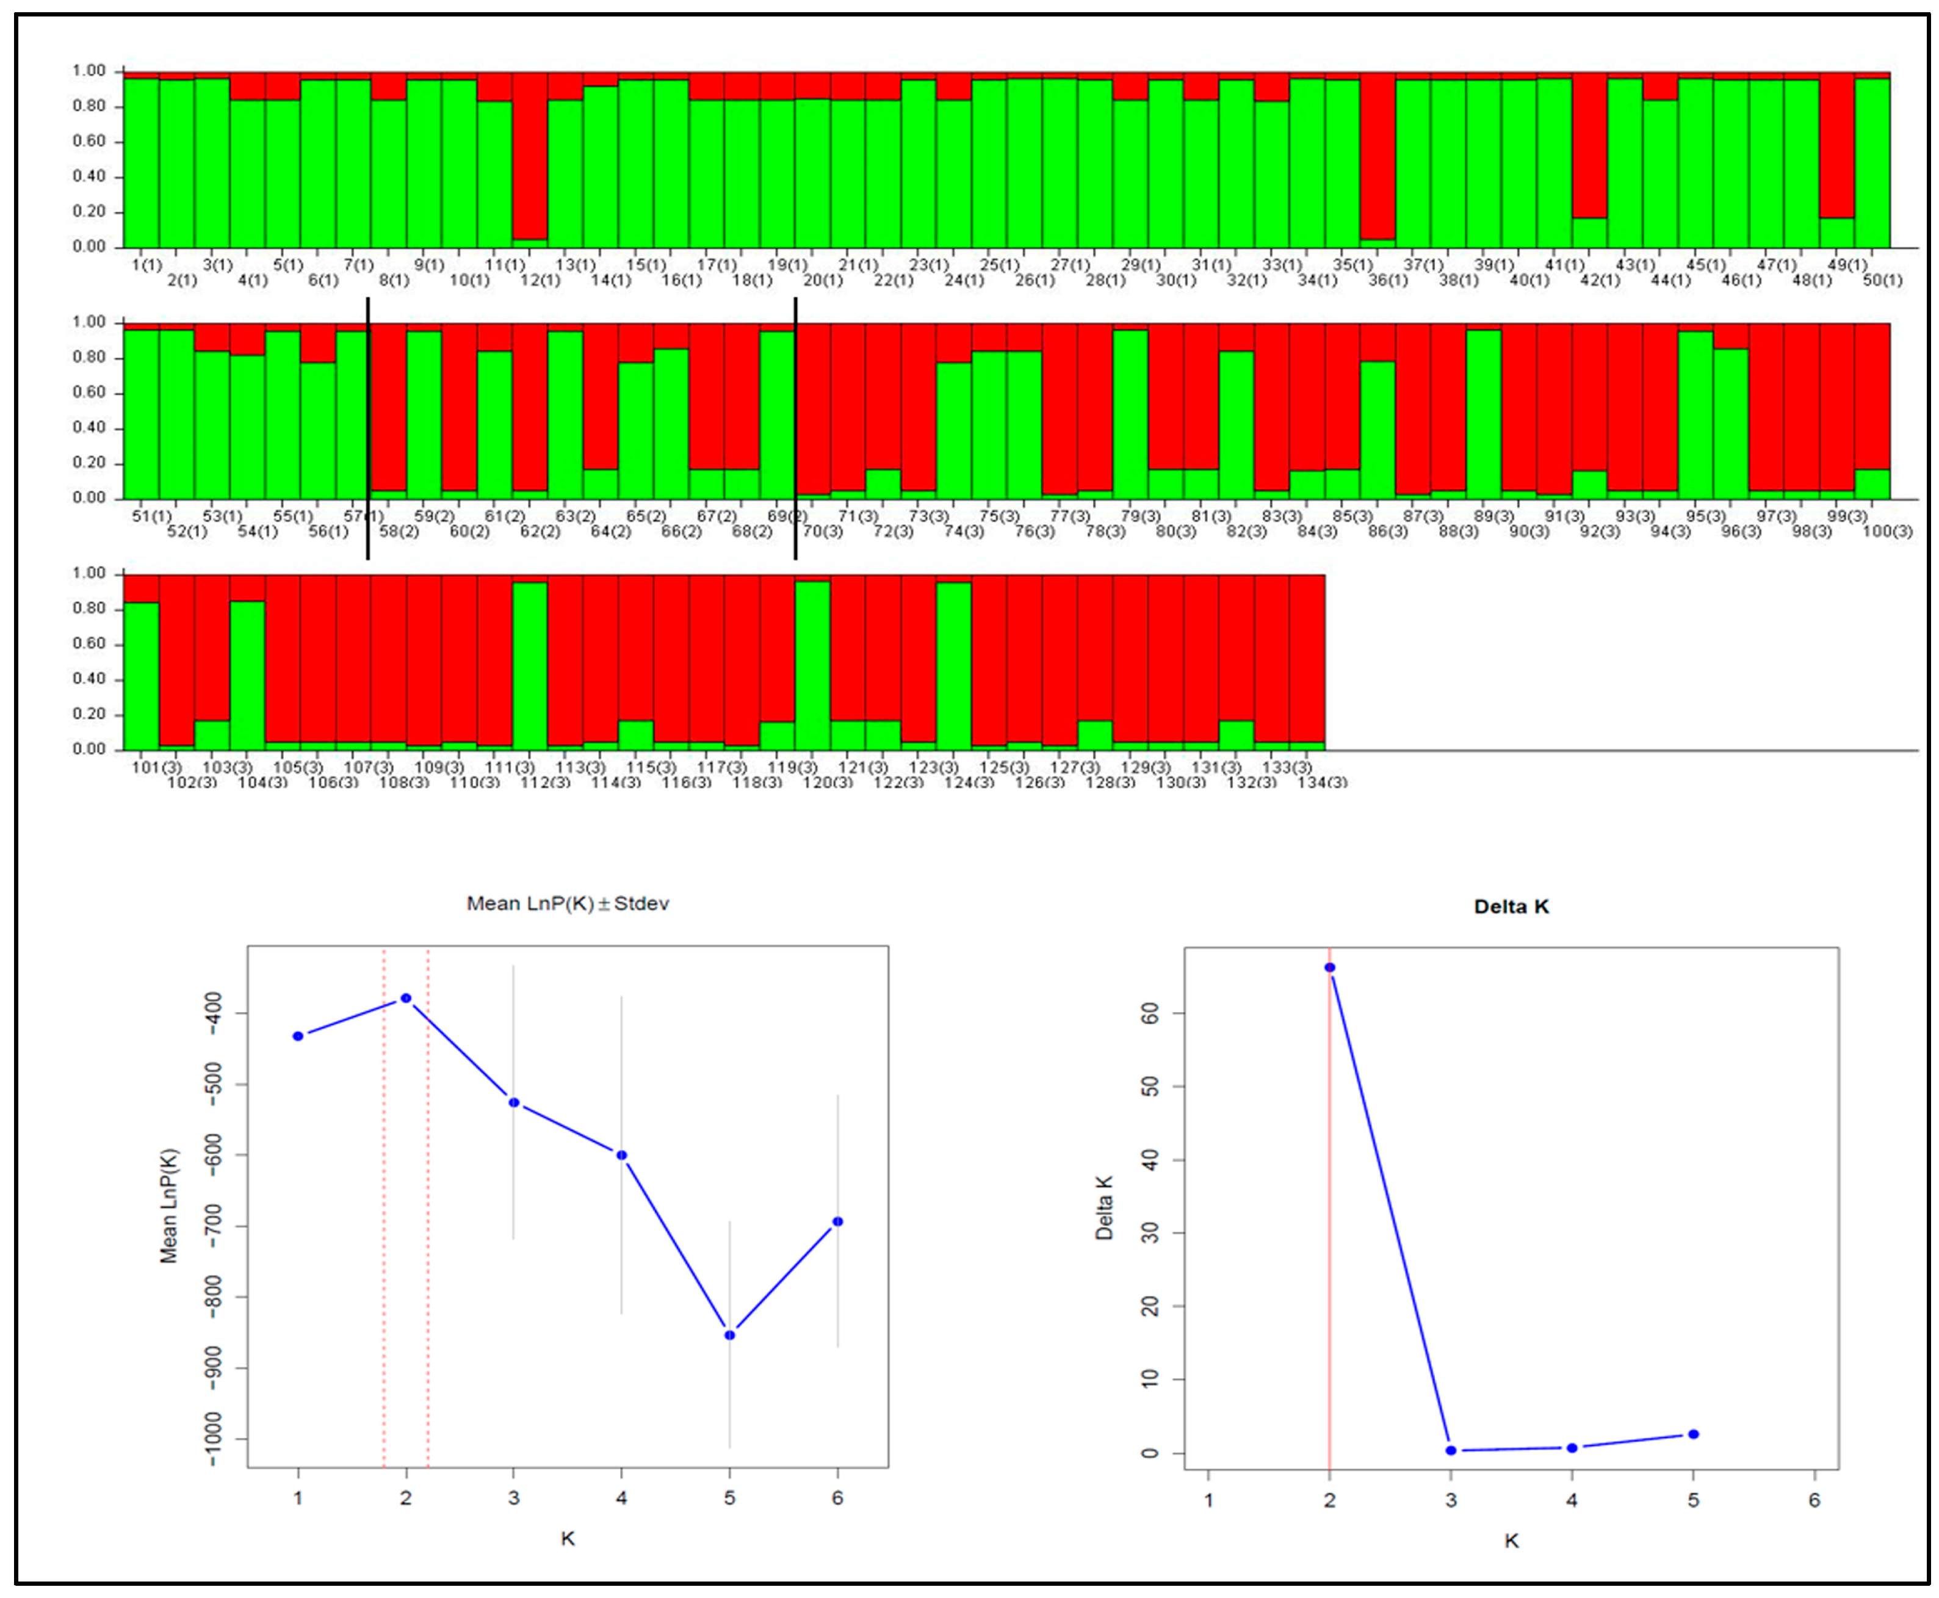
Task: Click the mostly red bar above sample 49(1)
Action: tap(1837, 145)
